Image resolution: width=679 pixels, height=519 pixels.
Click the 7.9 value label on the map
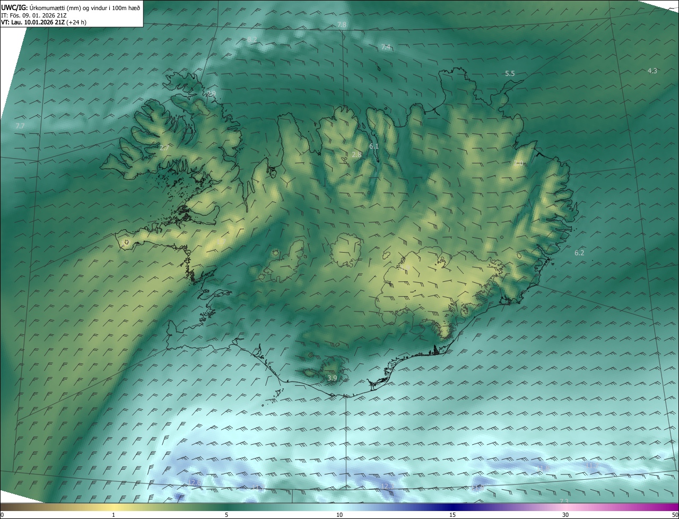[x=212, y=94]
